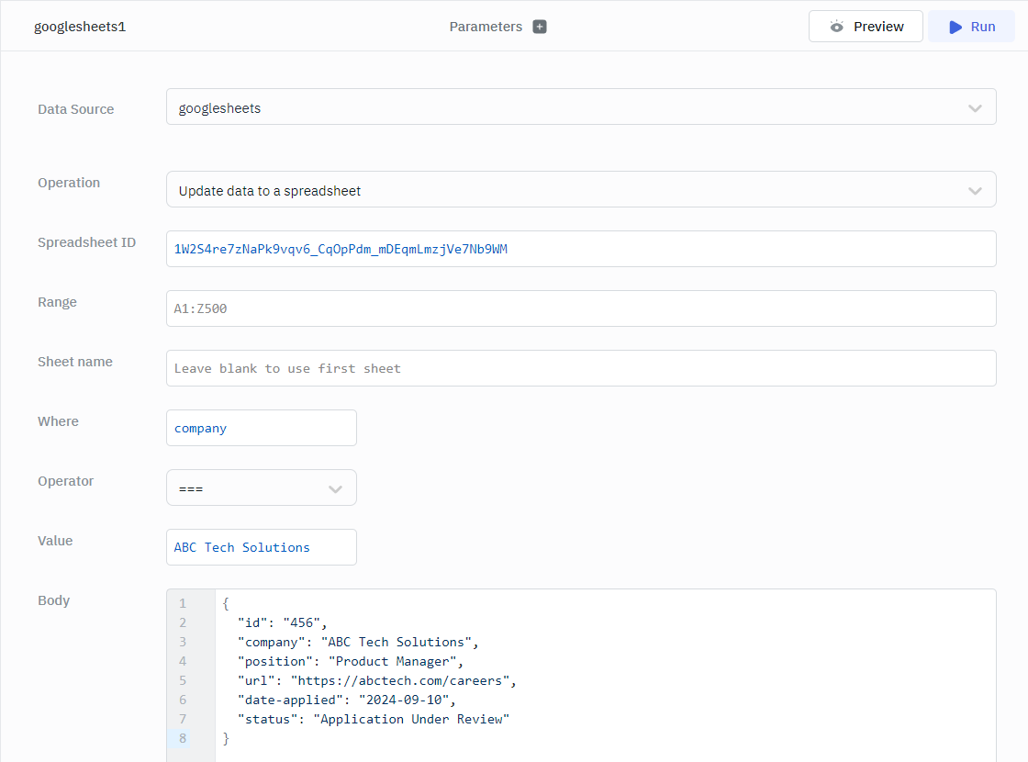Click the googlesheets1 query name
Screen dimensions: 1028x762
point(80,27)
